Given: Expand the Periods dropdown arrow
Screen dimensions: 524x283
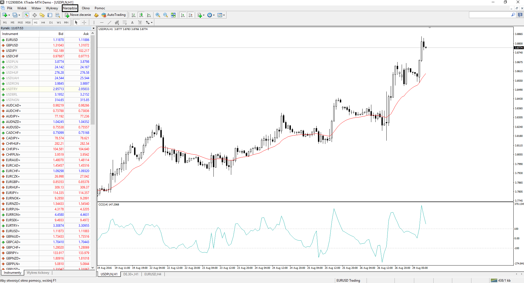Looking at the screenshot, I should 214,15.
